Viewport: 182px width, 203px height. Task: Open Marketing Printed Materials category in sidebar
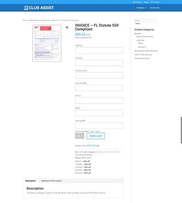click(x=146, y=51)
